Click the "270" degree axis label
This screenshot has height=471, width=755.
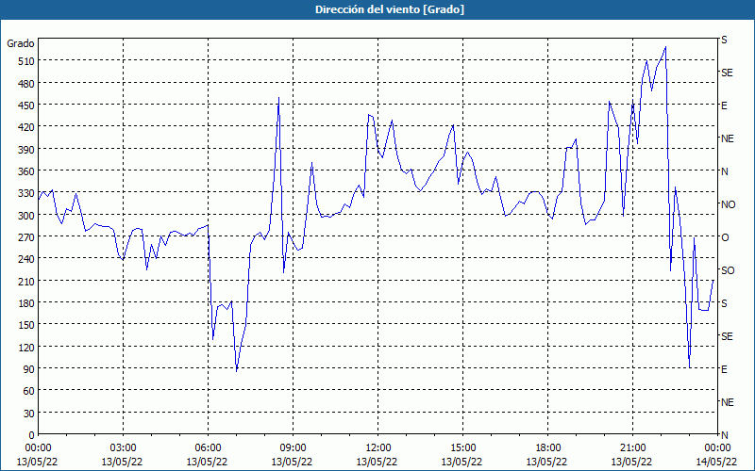[27, 237]
